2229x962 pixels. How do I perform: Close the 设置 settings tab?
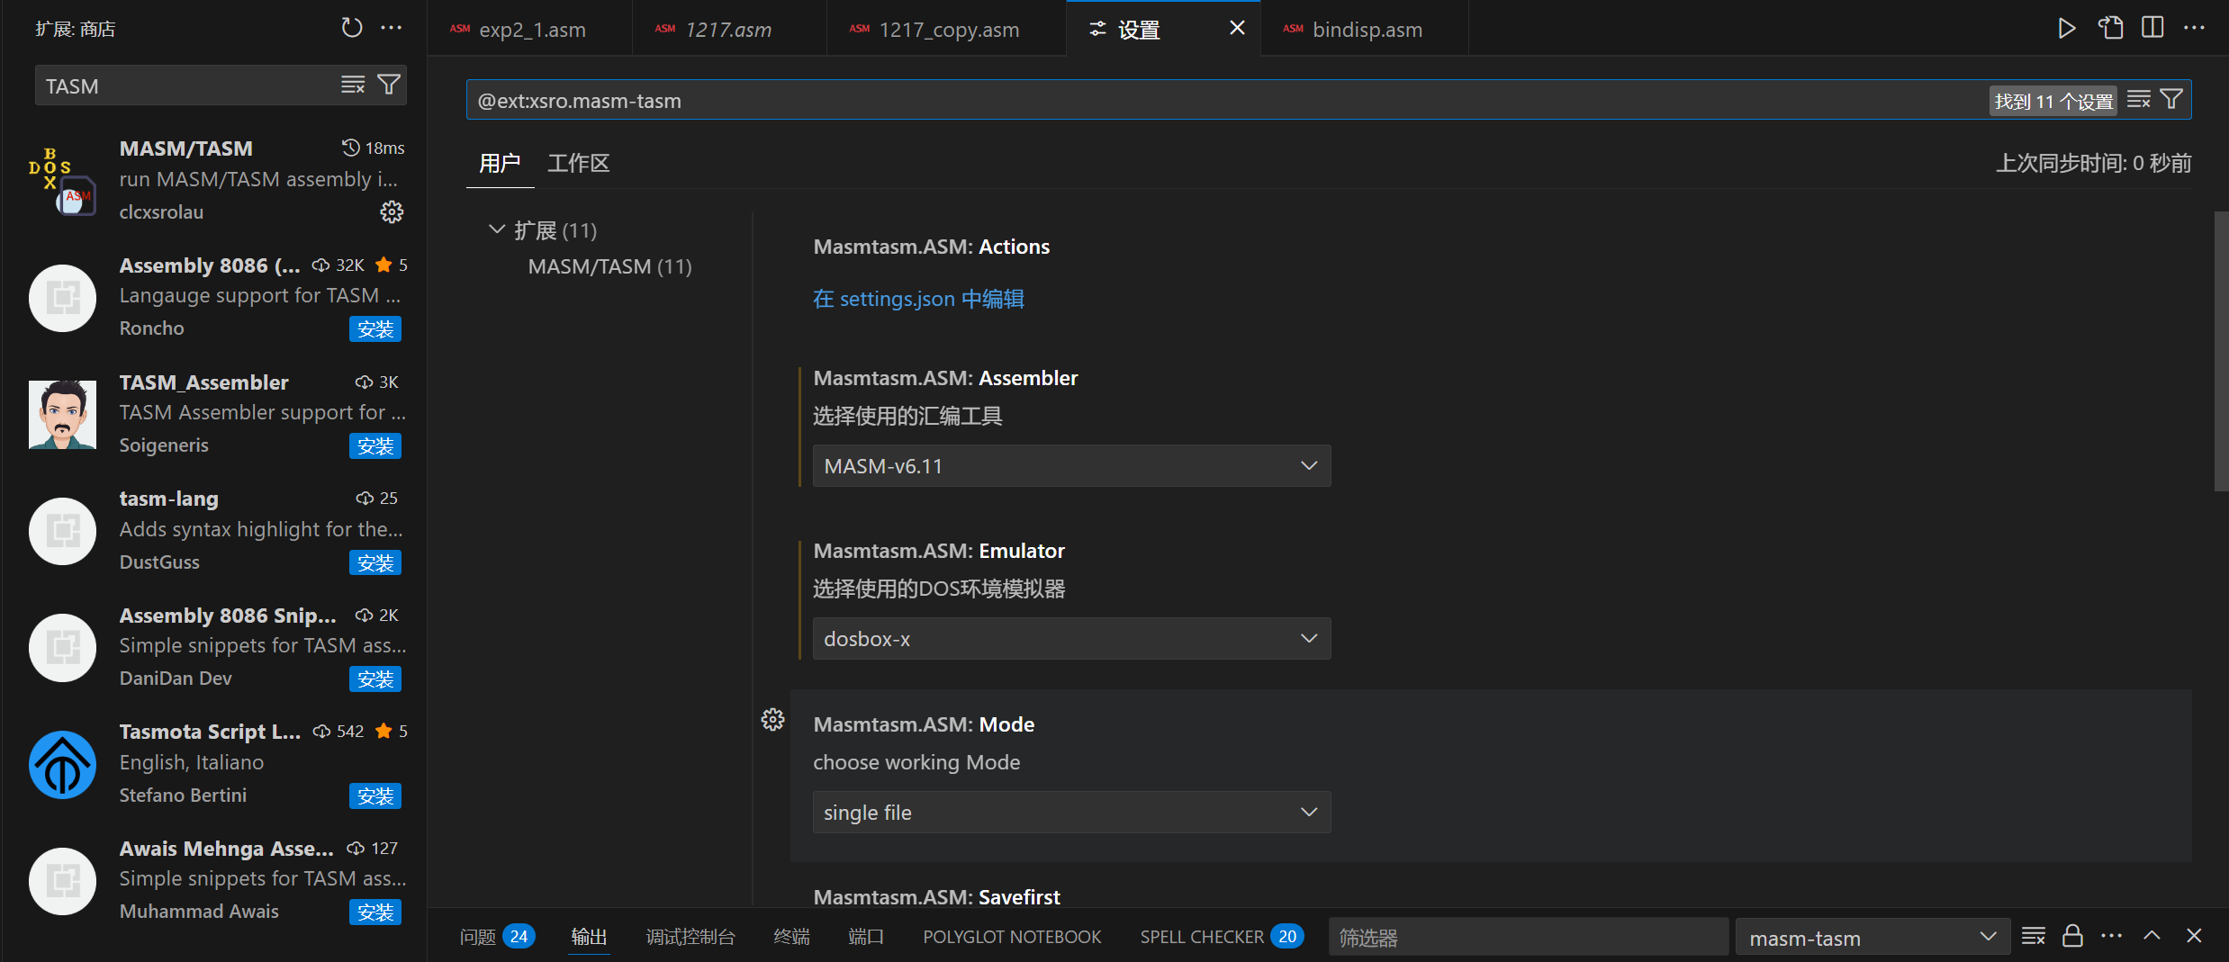(x=1238, y=28)
